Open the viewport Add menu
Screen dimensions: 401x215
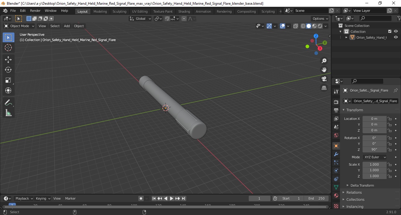click(x=67, y=26)
